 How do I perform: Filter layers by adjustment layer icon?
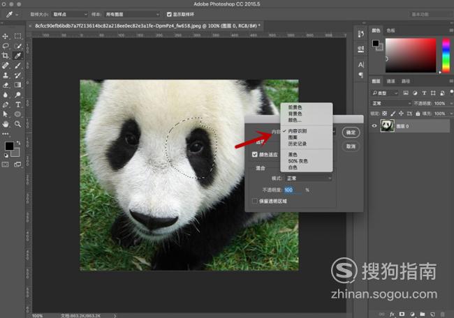[x=415, y=93]
